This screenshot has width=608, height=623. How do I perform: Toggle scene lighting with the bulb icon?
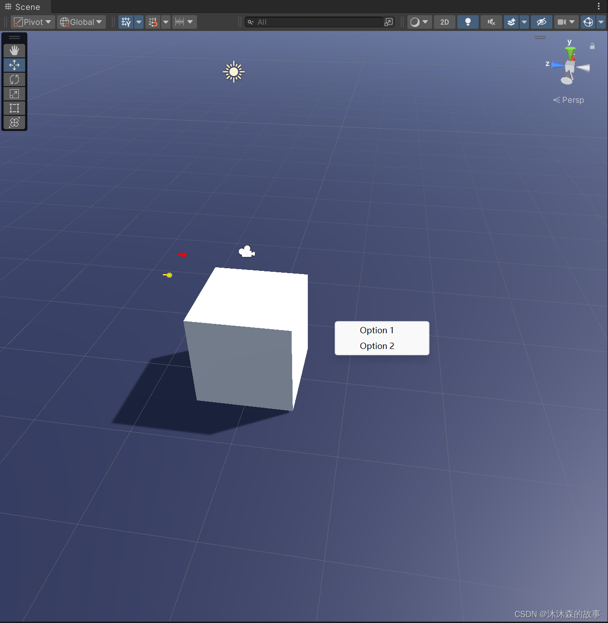468,22
